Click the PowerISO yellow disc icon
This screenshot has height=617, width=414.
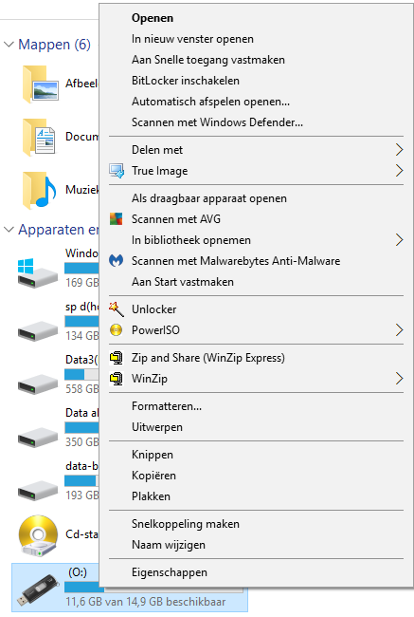116,329
